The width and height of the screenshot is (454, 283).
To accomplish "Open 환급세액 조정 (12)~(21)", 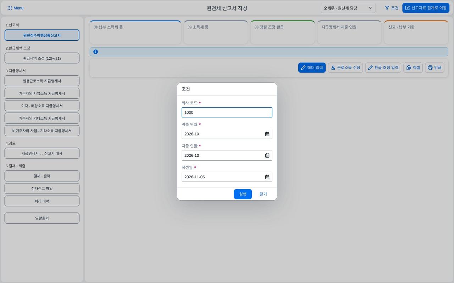I will (42, 58).
